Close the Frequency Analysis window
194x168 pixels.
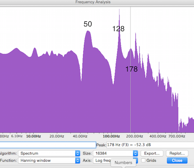pyautogui.click(x=177, y=160)
